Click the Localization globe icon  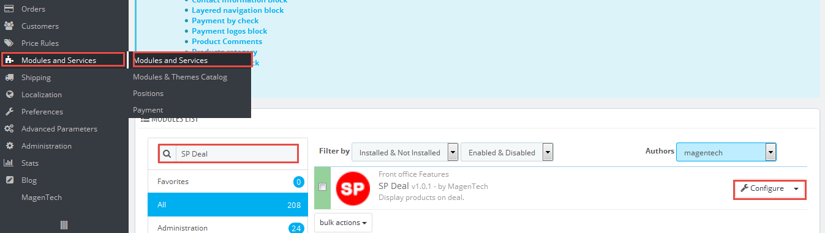coord(9,95)
